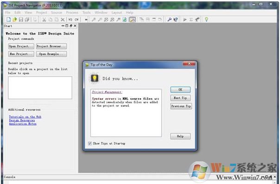Open the Tutorials on the Web link
The image size is (280, 184).
[25, 117]
